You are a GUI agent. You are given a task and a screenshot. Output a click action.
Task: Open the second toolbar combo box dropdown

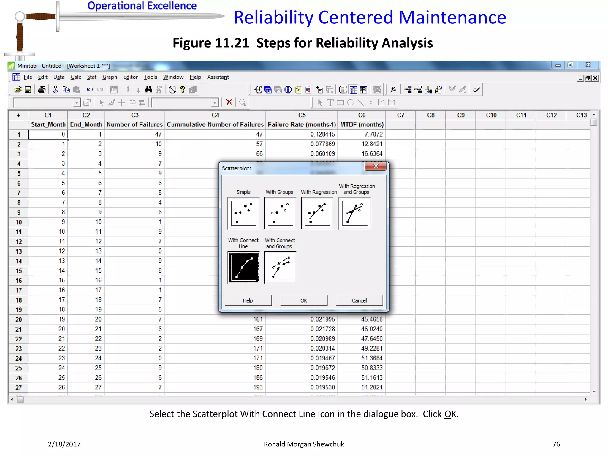coord(215,103)
